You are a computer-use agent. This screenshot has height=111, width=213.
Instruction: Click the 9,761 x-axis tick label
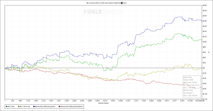click(x=182, y=101)
